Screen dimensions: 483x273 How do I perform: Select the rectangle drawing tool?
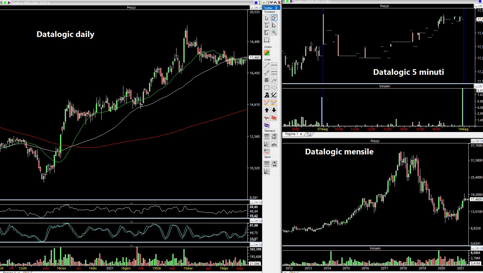coord(267,88)
